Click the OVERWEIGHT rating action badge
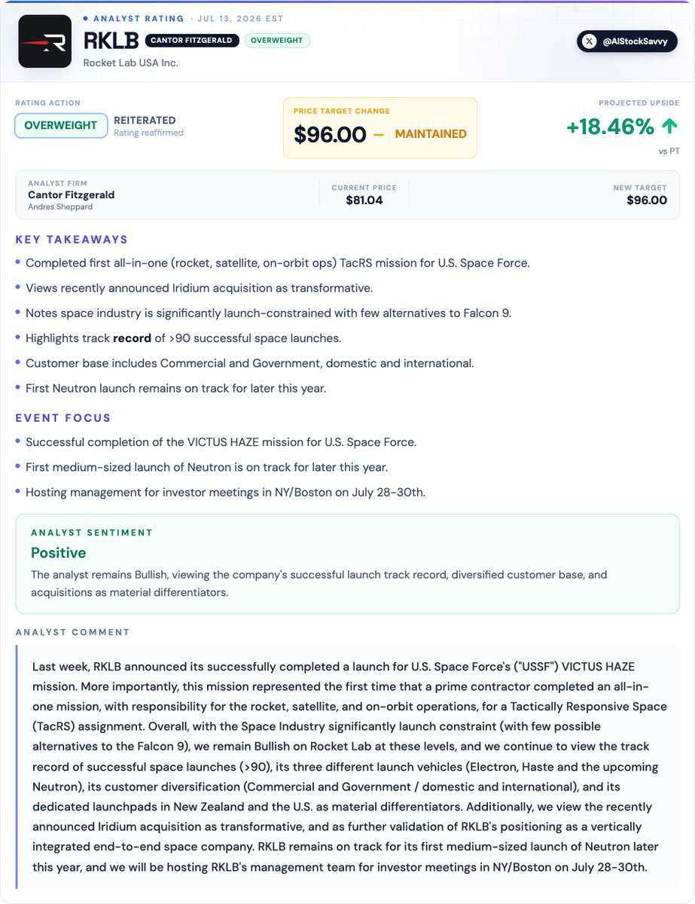The height and width of the screenshot is (904, 695). coord(61,125)
